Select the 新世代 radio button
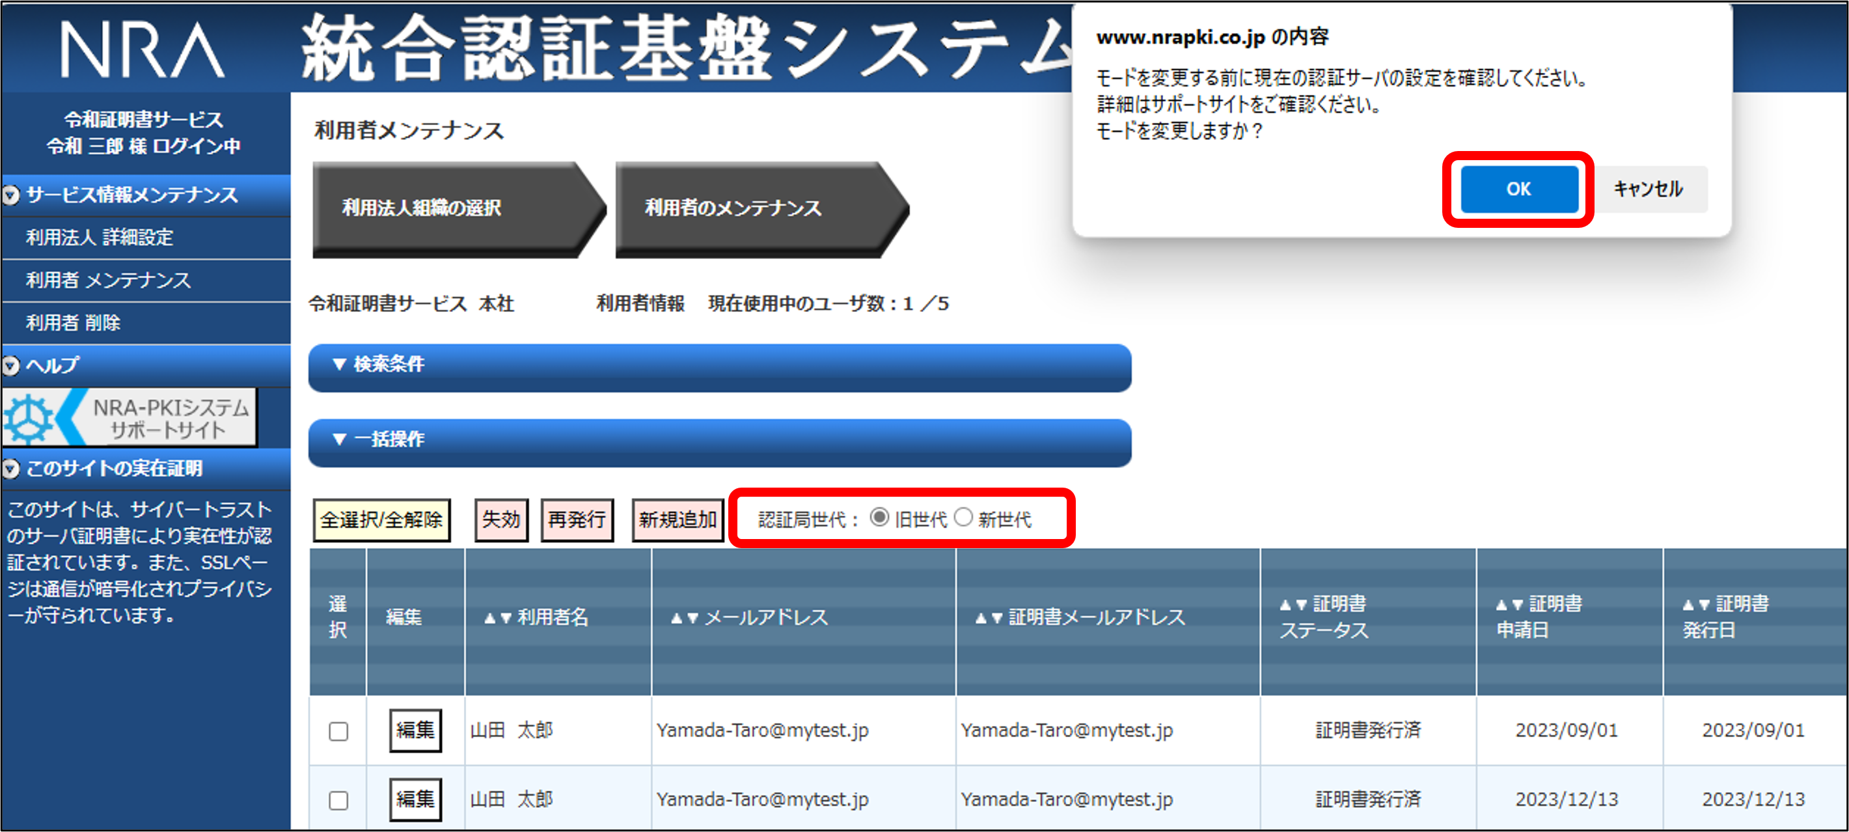The height and width of the screenshot is (832, 1849). click(963, 518)
